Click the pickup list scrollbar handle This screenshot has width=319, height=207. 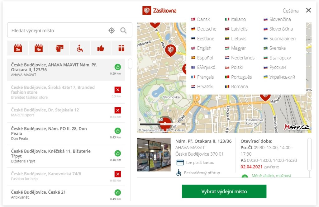click(130, 64)
